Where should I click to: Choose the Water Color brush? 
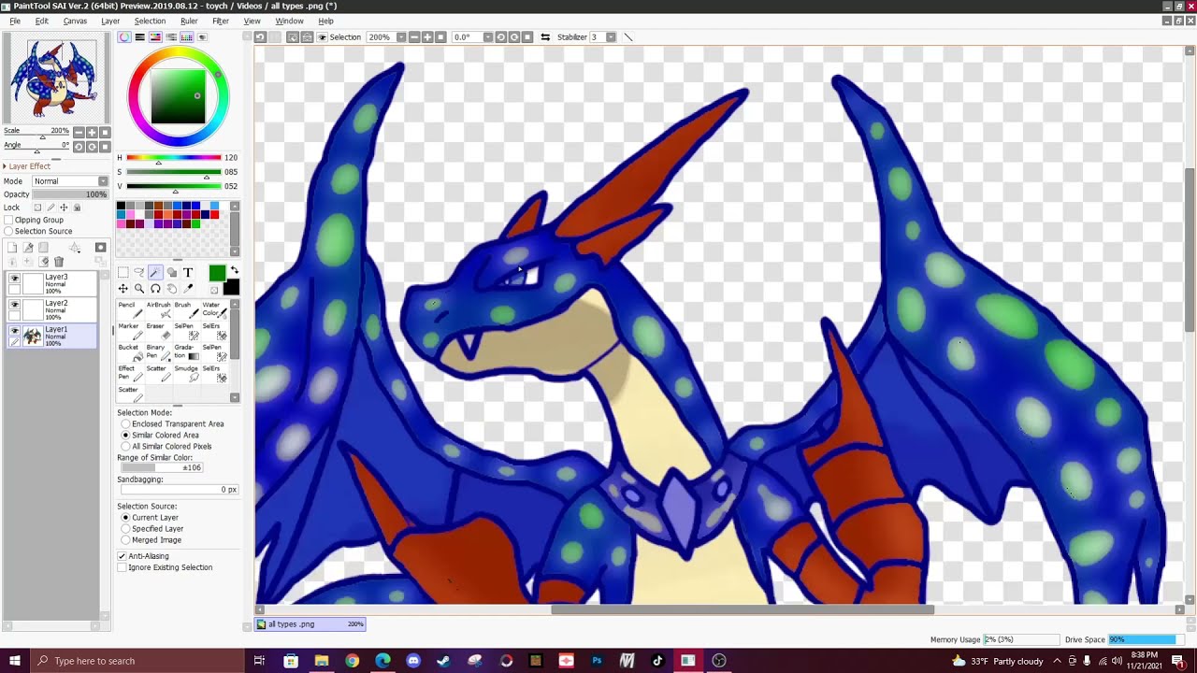click(x=214, y=310)
